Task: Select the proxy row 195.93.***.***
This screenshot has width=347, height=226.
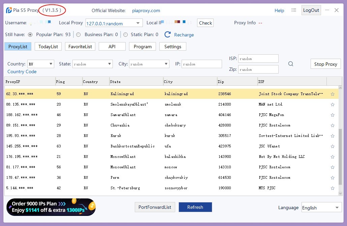Action: click(171, 136)
